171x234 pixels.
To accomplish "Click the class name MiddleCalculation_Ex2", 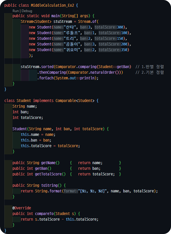I will pos(52,5).
